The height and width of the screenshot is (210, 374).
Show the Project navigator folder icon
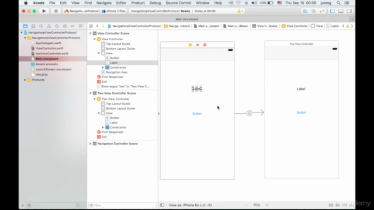tap(25, 26)
